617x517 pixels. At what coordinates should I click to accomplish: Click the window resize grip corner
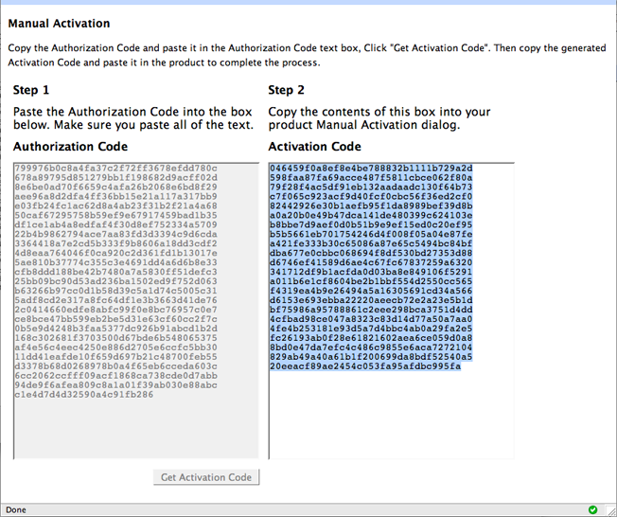[611, 510]
